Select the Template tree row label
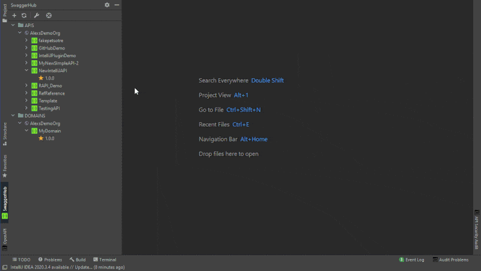481x271 pixels. click(x=48, y=101)
